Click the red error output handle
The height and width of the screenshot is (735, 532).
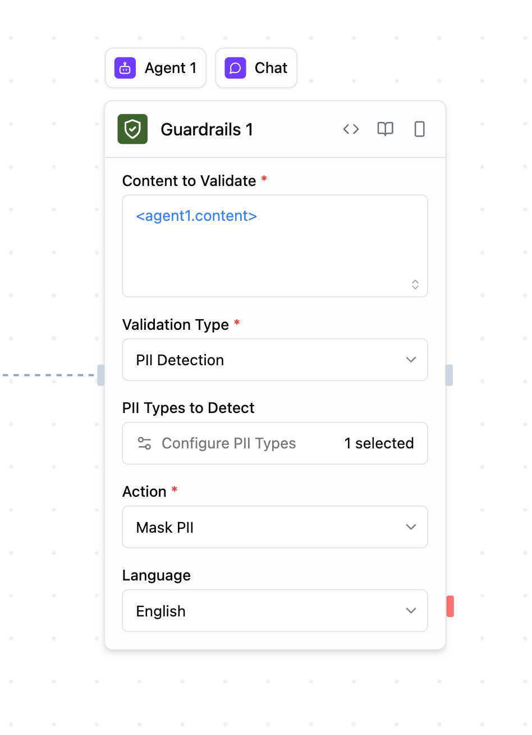coord(450,606)
